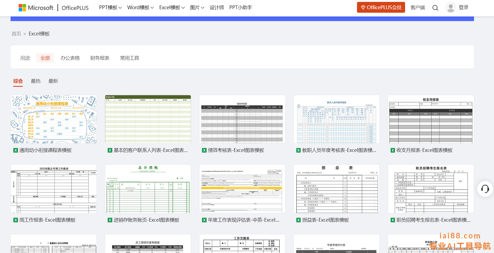Screen dimensions: 494x253
Task: Expand the Excel模板 dropdown menu
Action: click(x=172, y=8)
